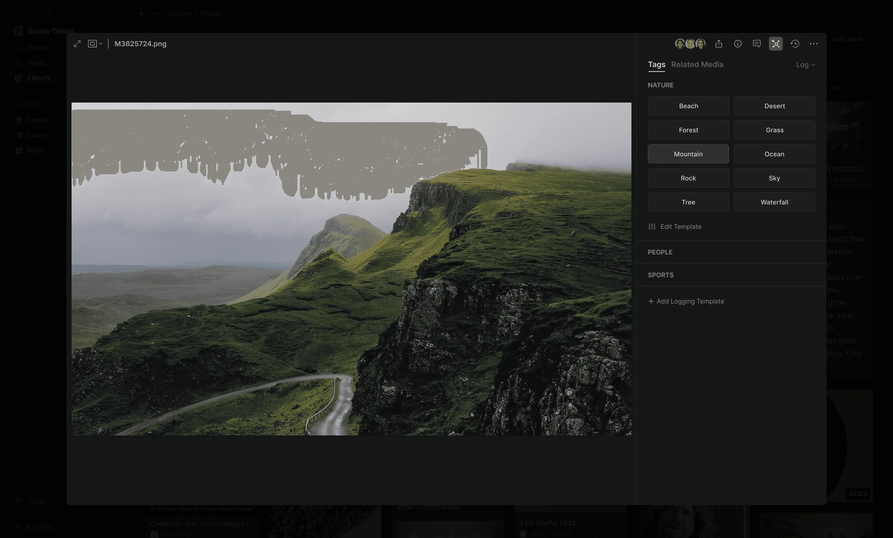This screenshot has width=893, height=538.
Task: Open Bobby Tables workspace menu
Action: [44, 31]
